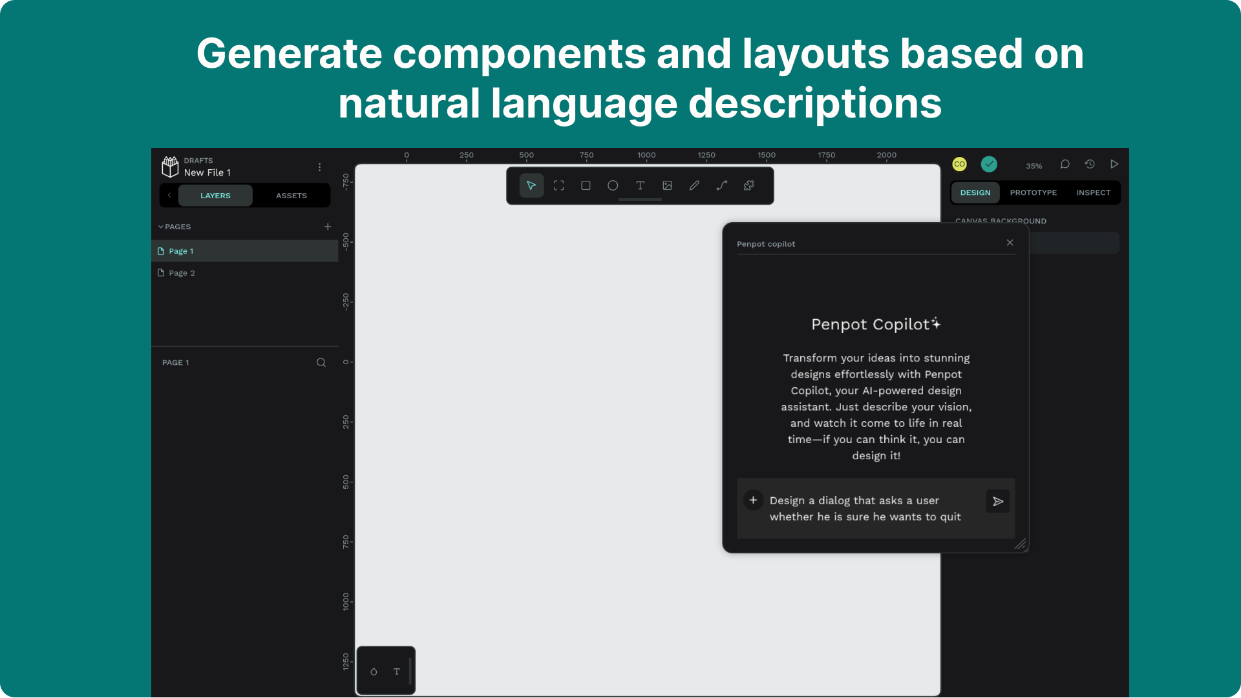Viewport: 1241px width, 698px height.
Task: Select the Ellipse tool
Action: click(613, 186)
